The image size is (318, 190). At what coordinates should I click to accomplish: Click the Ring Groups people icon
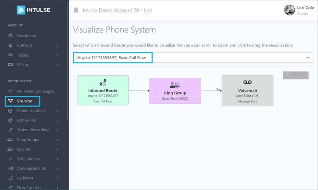tap(10, 139)
